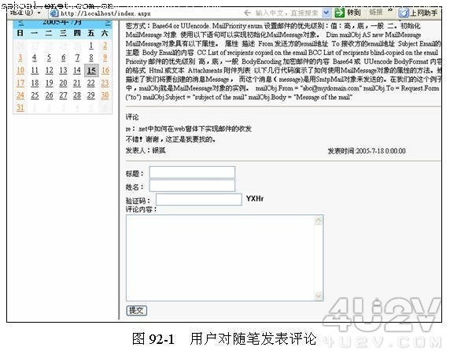Select day 14 in calendar
Image resolution: width=450 pixels, height=351 pixels.
point(77,70)
